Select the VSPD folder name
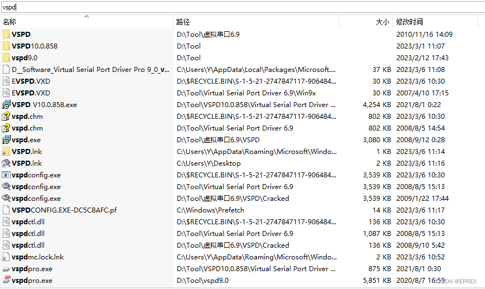Image resolution: width=485 pixels, height=289 pixels. [x=21, y=35]
